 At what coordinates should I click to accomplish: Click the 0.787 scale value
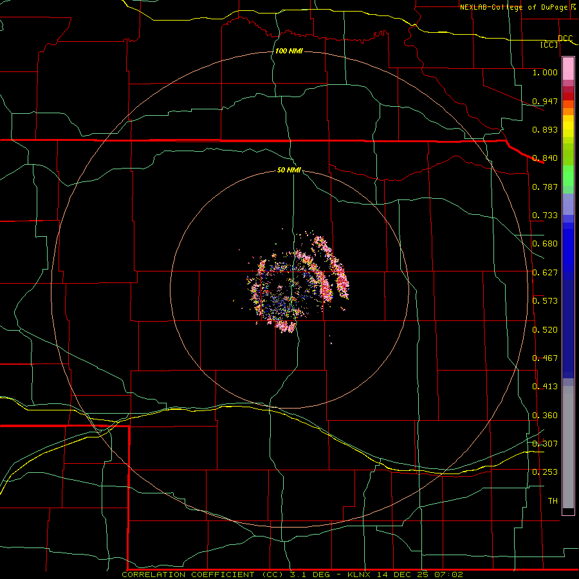545,187
